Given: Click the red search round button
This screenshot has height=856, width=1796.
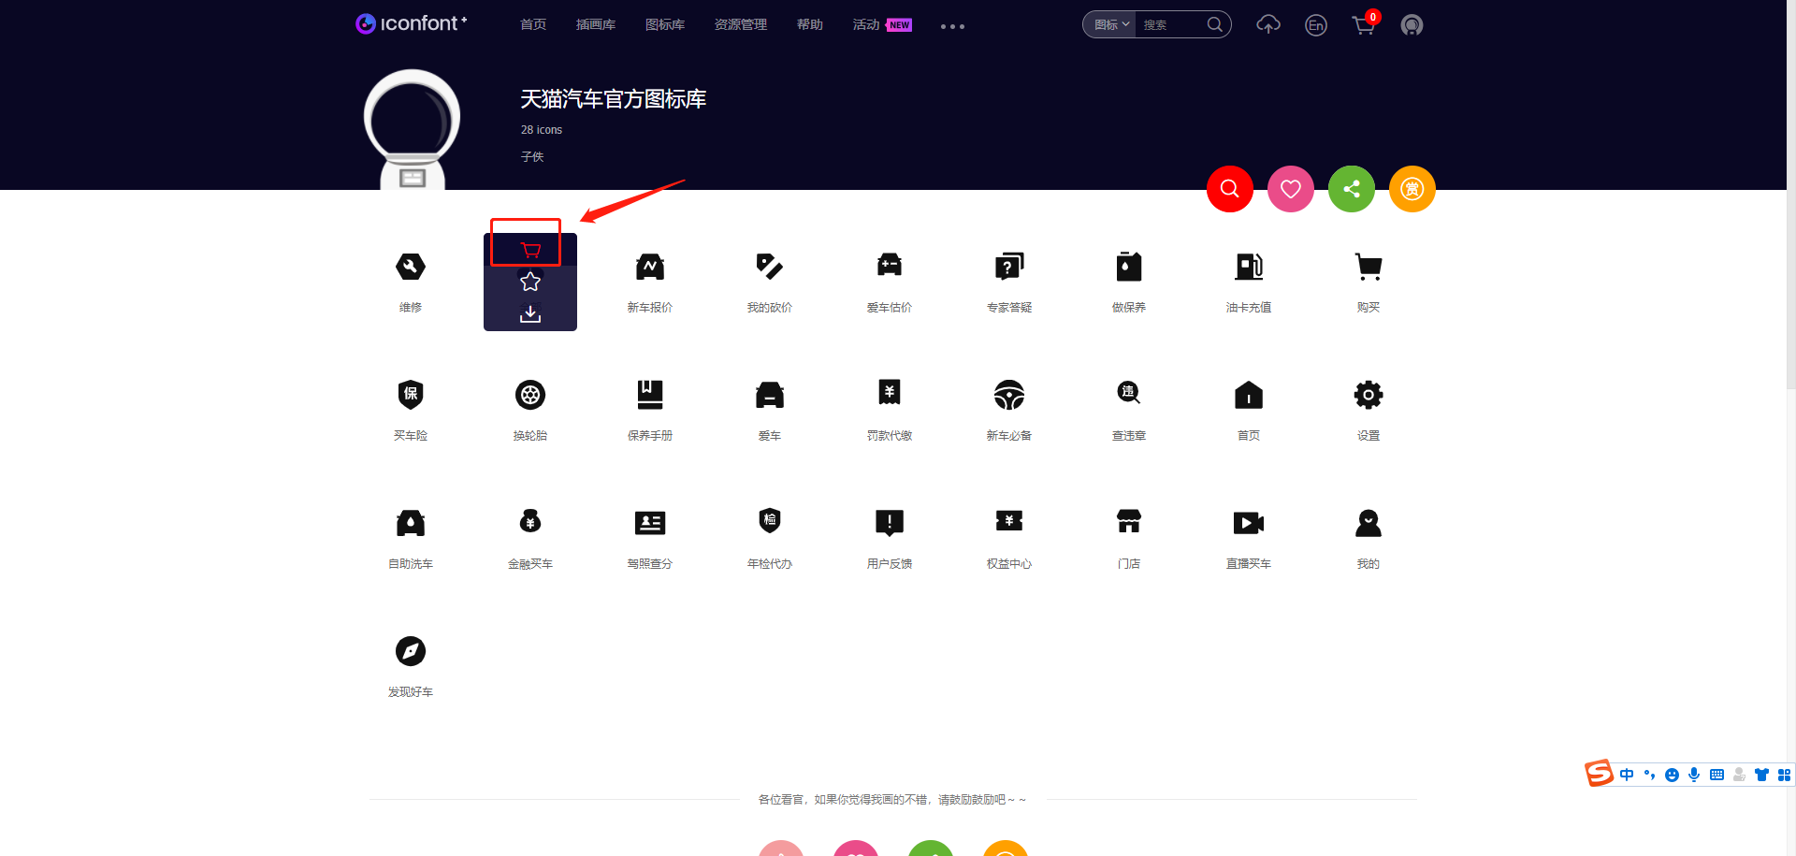Looking at the screenshot, I should point(1230,189).
